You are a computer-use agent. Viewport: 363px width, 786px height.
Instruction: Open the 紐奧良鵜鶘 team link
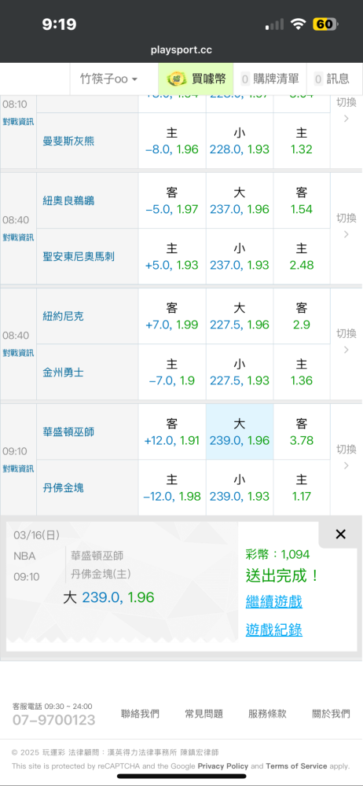click(x=68, y=200)
